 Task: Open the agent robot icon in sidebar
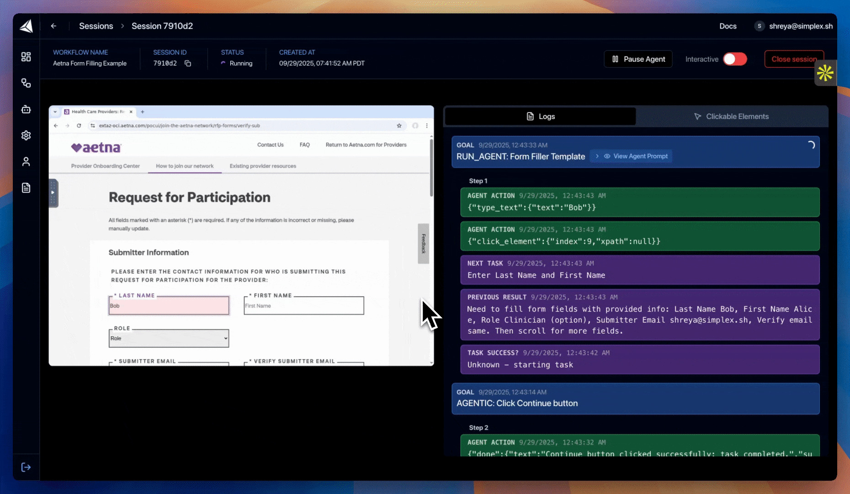[26, 109]
